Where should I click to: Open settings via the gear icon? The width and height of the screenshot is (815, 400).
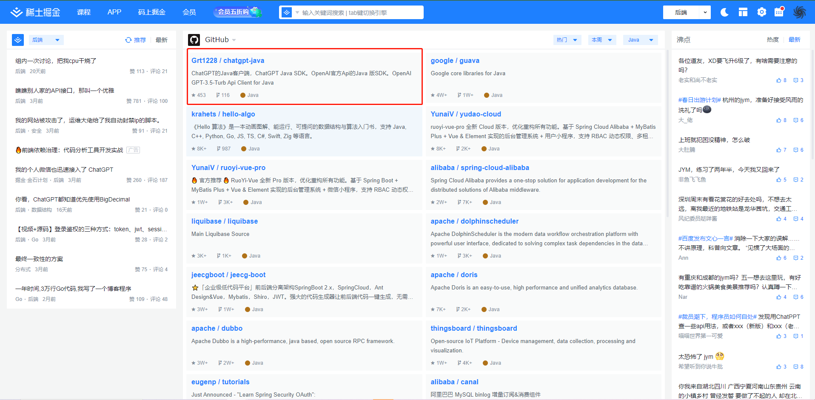[x=762, y=12]
